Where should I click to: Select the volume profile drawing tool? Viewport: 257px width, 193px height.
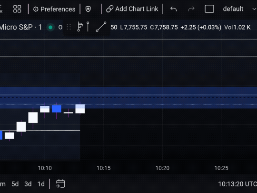click(x=80, y=27)
